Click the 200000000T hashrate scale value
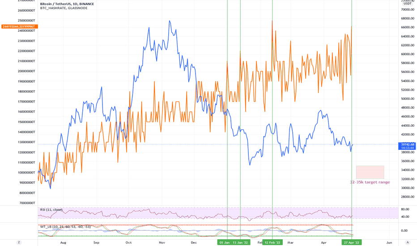The image size is (417, 246). click(26, 71)
